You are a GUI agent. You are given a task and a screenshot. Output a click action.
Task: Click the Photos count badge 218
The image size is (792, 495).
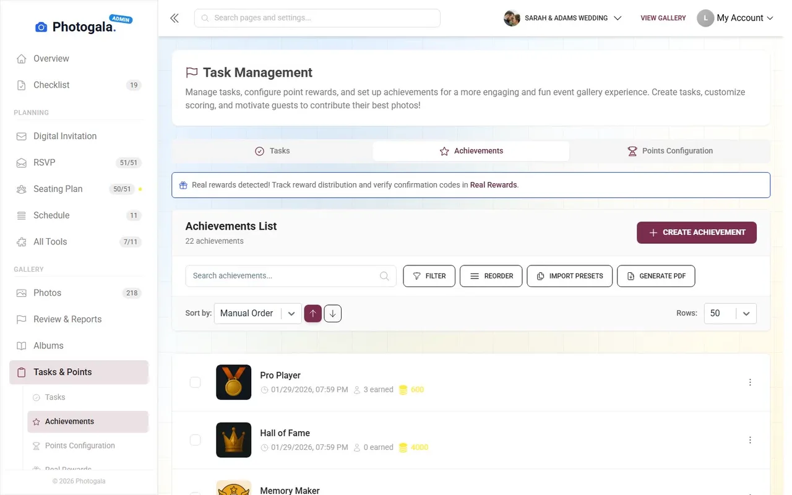[x=132, y=293]
